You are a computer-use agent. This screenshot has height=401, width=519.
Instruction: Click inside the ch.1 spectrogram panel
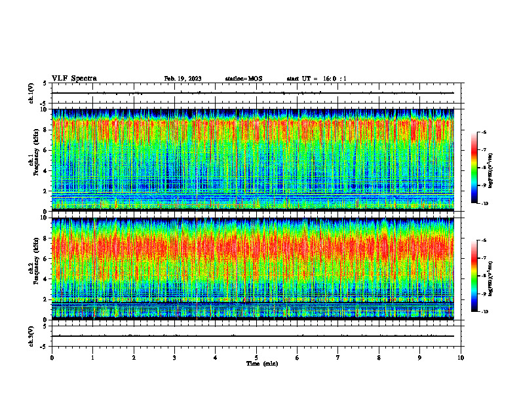coord(252,160)
